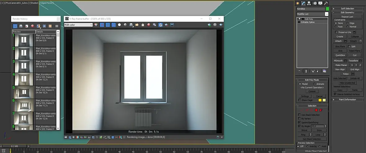
Task: Enable Use Stack Selection checkbox
Action: tap(300, 115)
